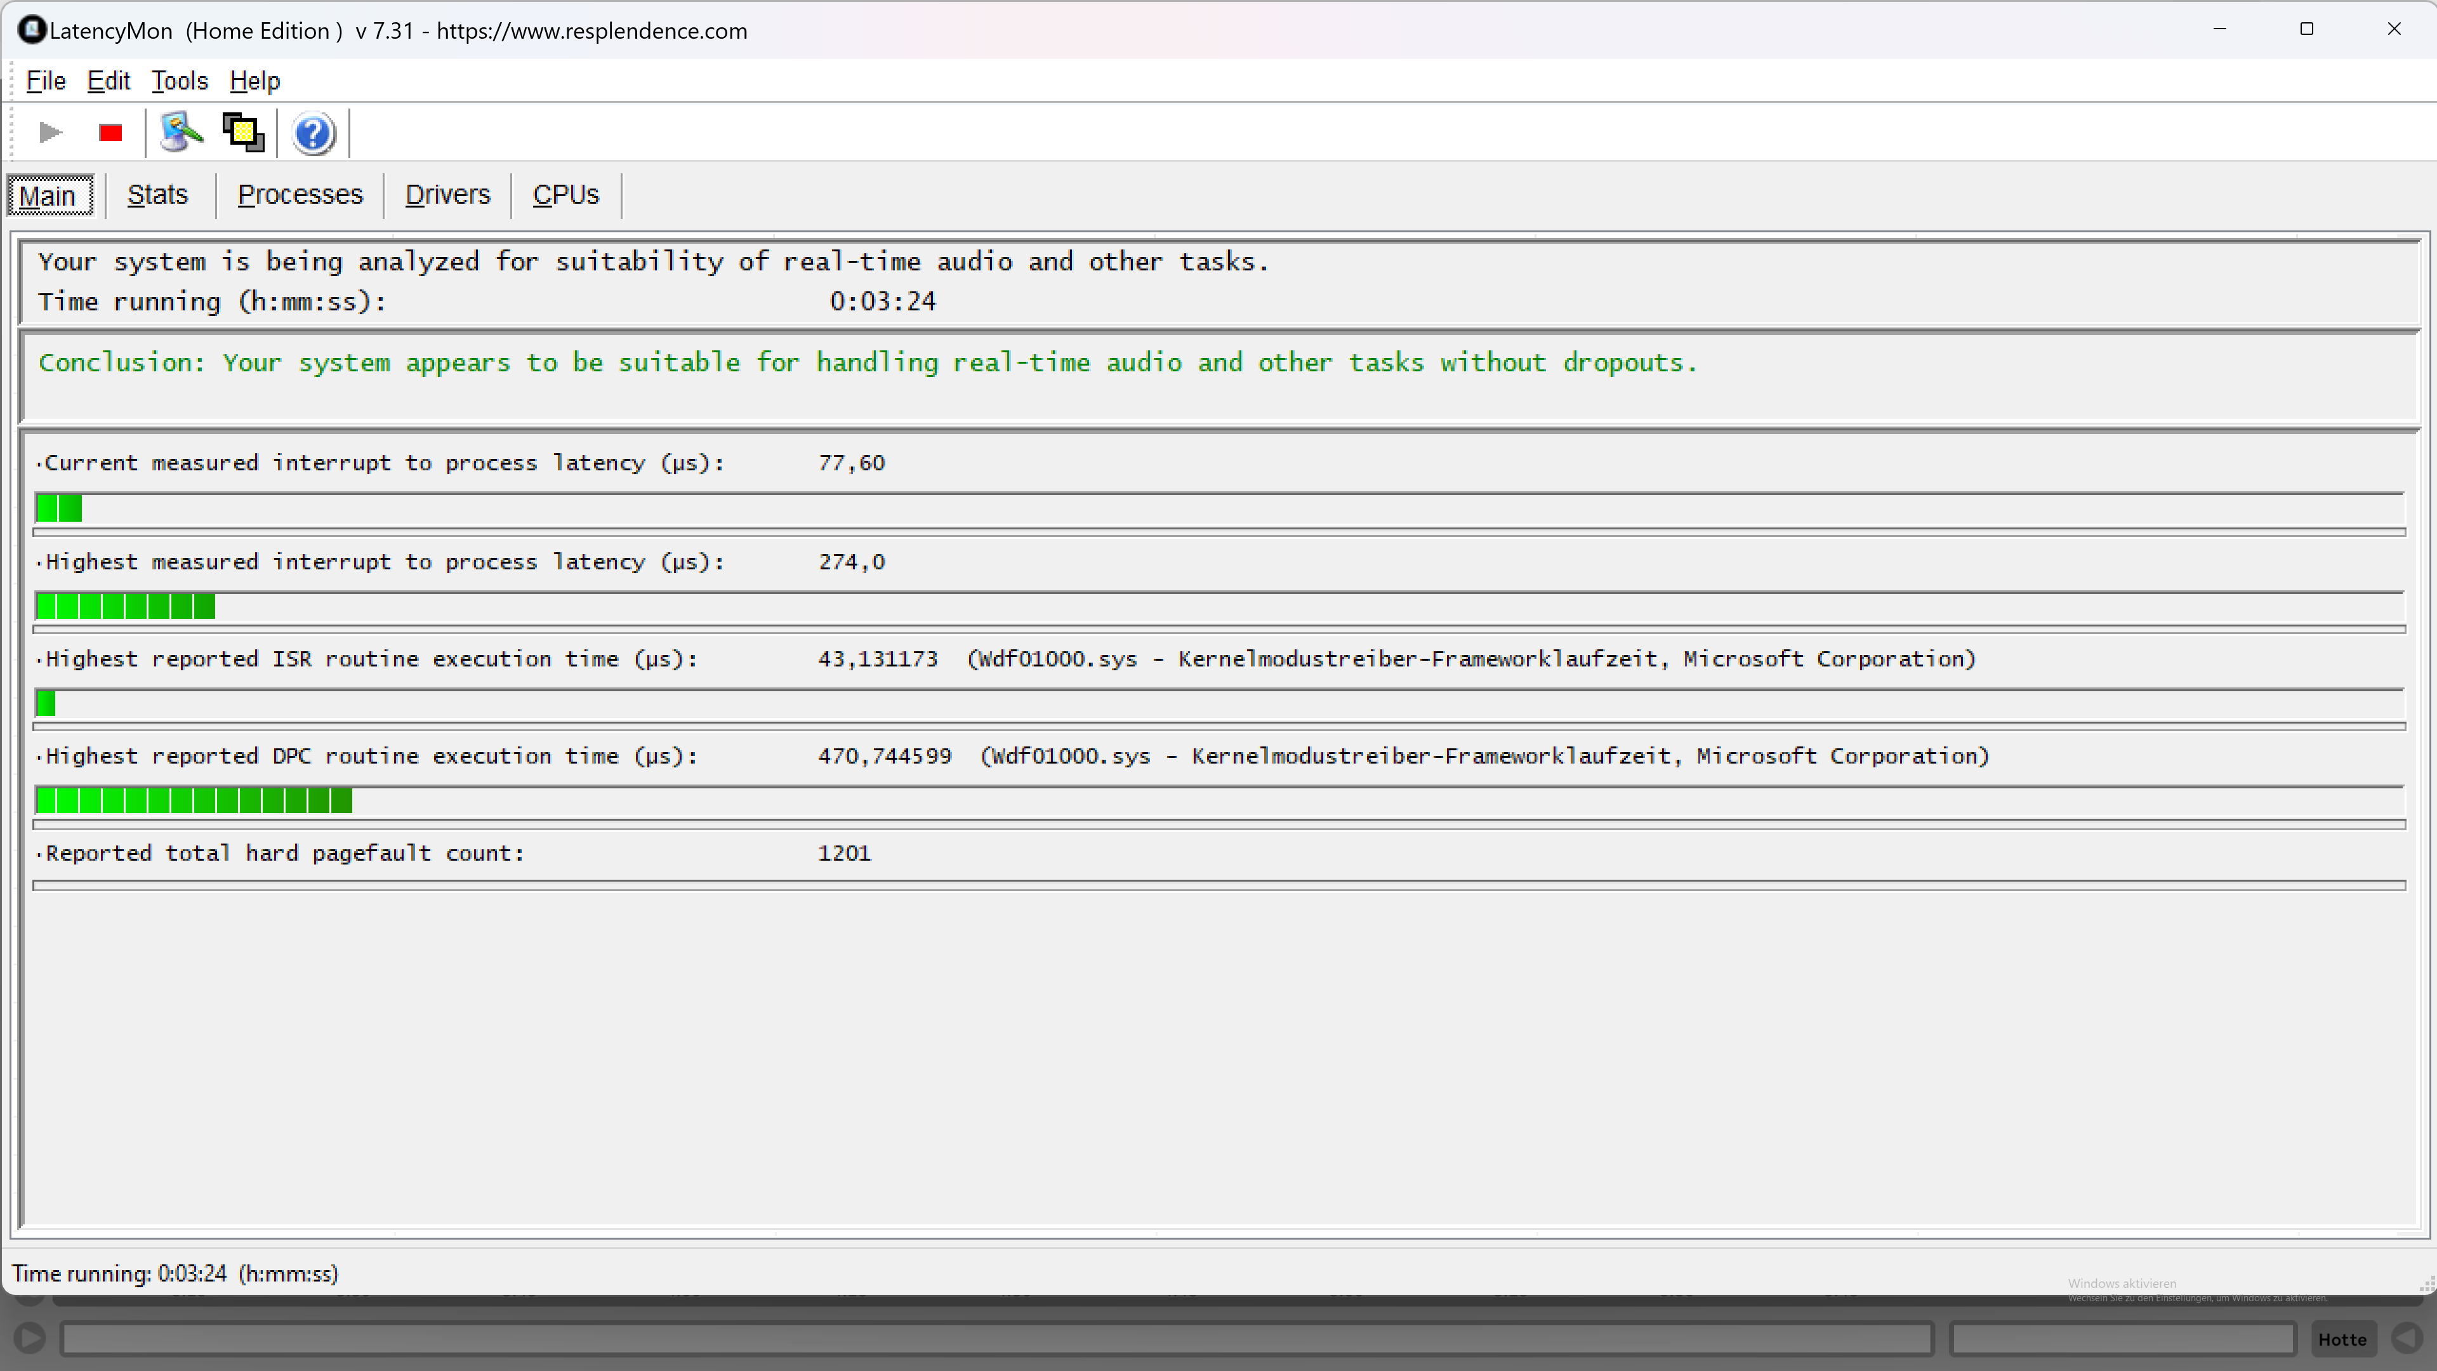The width and height of the screenshot is (2437, 1371).
Task: Click the highest latency value 274,0
Action: point(852,562)
